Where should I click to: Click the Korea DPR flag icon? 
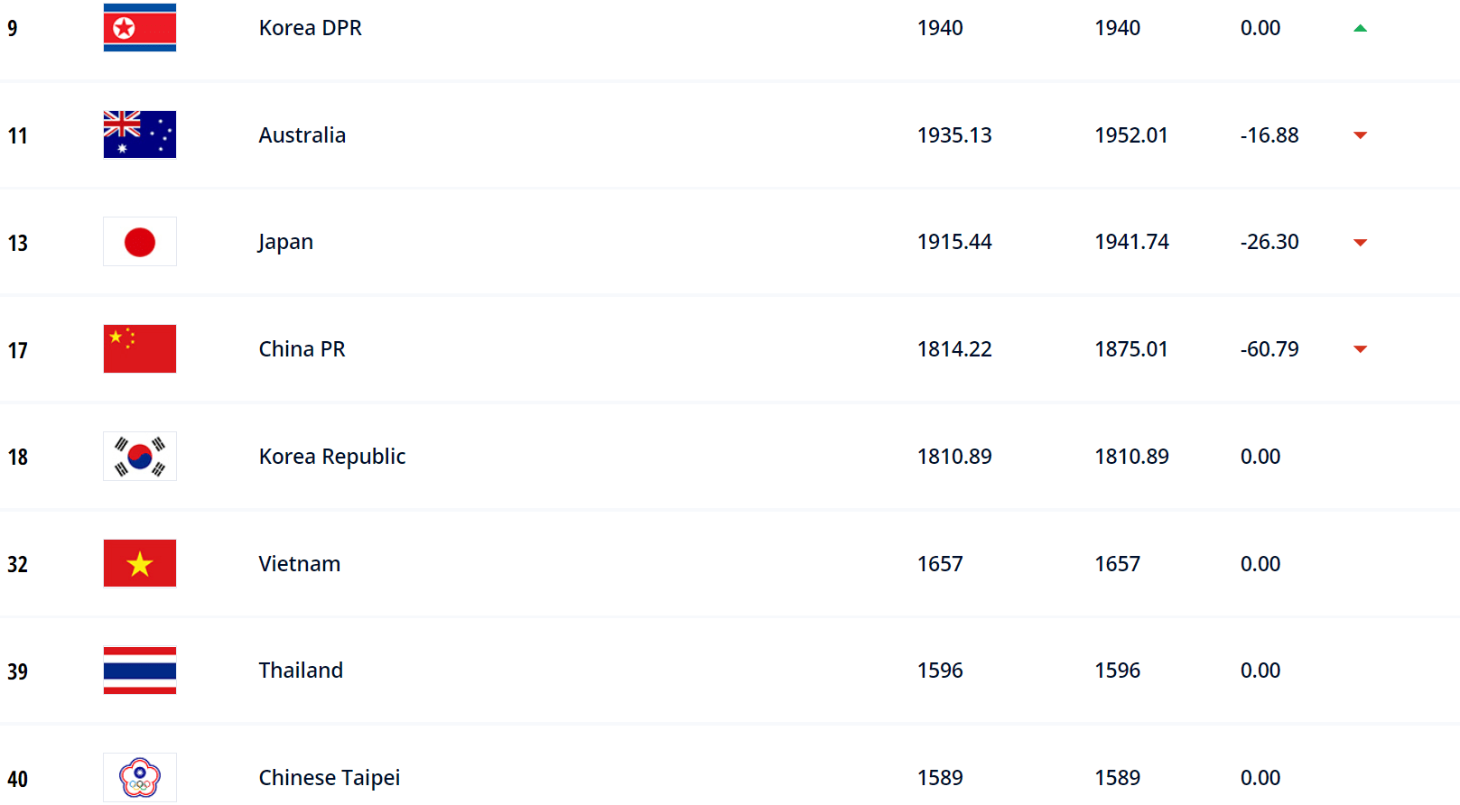139,28
